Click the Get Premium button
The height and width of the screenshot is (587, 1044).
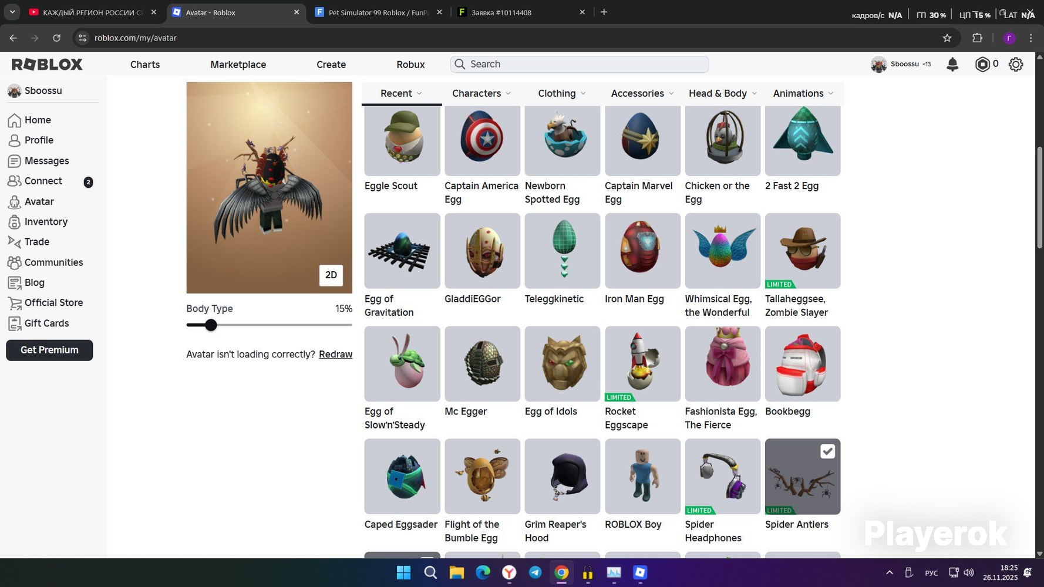click(49, 350)
